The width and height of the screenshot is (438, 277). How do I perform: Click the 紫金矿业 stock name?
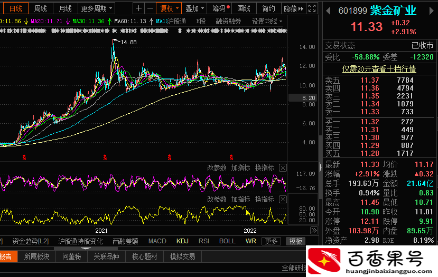(393, 11)
